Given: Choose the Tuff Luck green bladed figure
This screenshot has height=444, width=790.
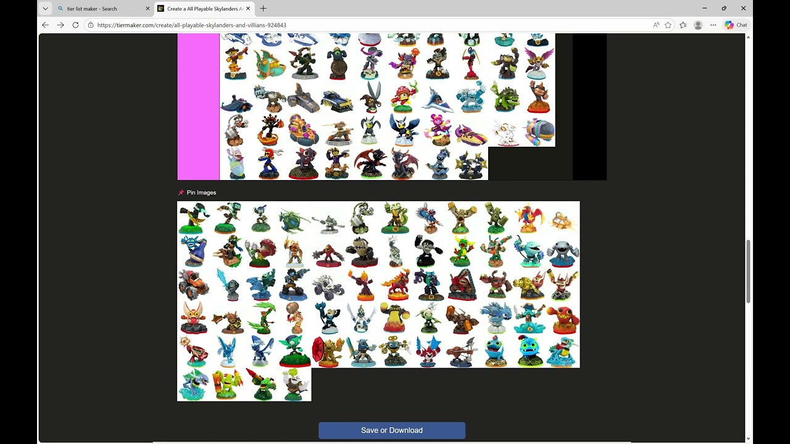Looking at the screenshot, I should 261,318.
